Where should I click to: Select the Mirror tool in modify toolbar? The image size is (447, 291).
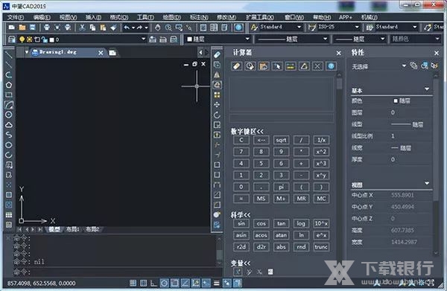[x=217, y=75]
